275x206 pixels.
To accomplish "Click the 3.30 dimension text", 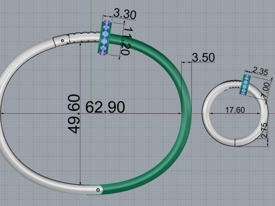I will (x=125, y=14).
